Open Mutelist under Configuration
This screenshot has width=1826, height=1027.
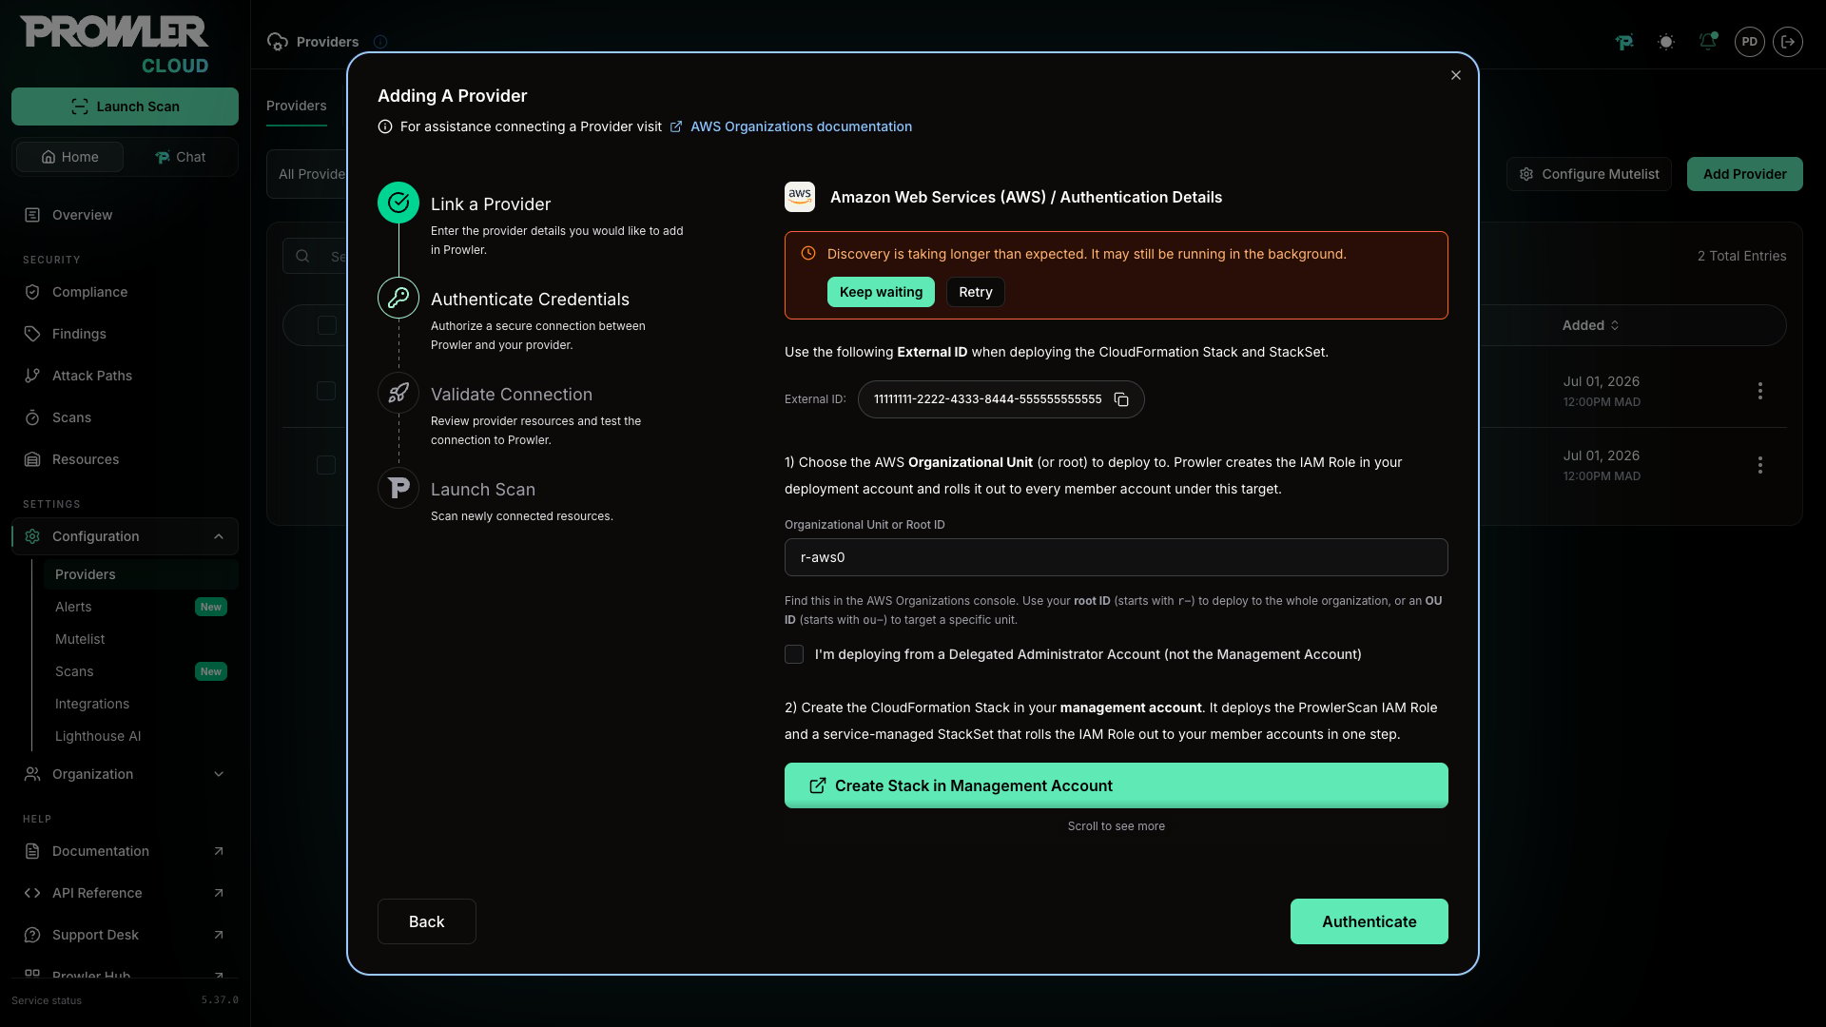click(141, 639)
